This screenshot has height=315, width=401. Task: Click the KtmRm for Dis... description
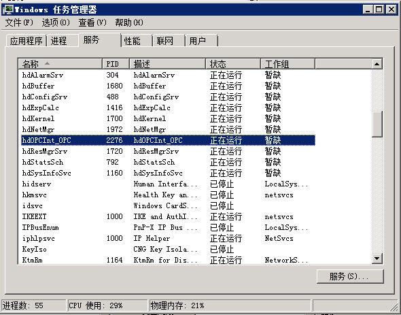[165, 260]
